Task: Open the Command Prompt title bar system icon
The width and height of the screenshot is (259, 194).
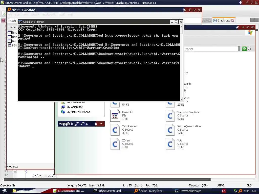Action: tap(20, 22)
